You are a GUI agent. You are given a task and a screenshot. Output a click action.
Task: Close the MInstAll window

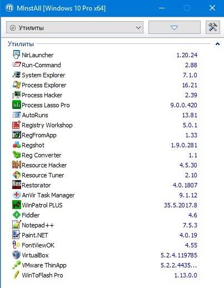[x=212, y=8]
